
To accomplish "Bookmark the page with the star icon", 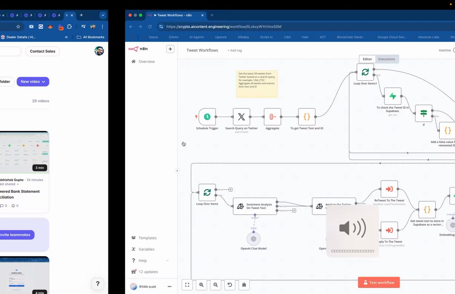I will click(x=18, y=26).
